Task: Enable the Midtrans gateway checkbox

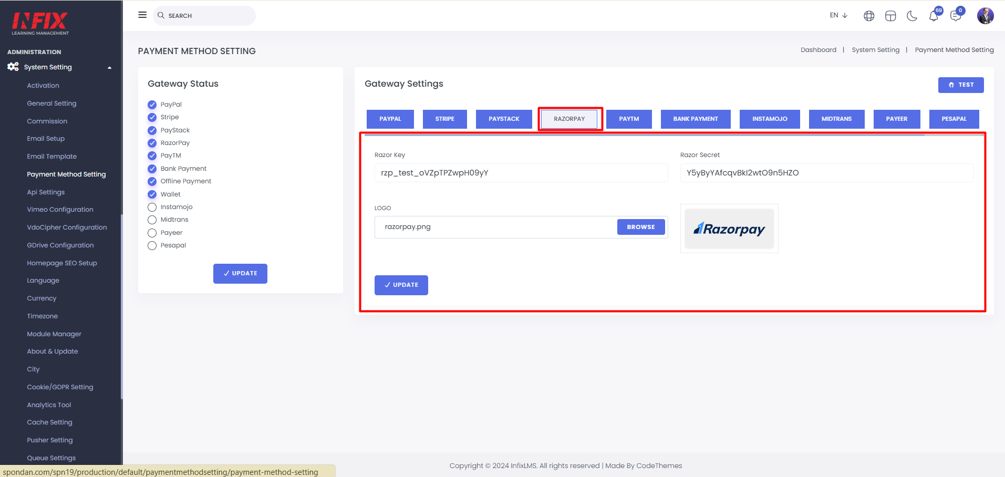Action: point(152,220)
